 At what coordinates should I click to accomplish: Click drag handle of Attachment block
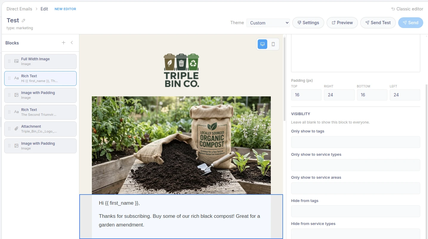(9, 129)
